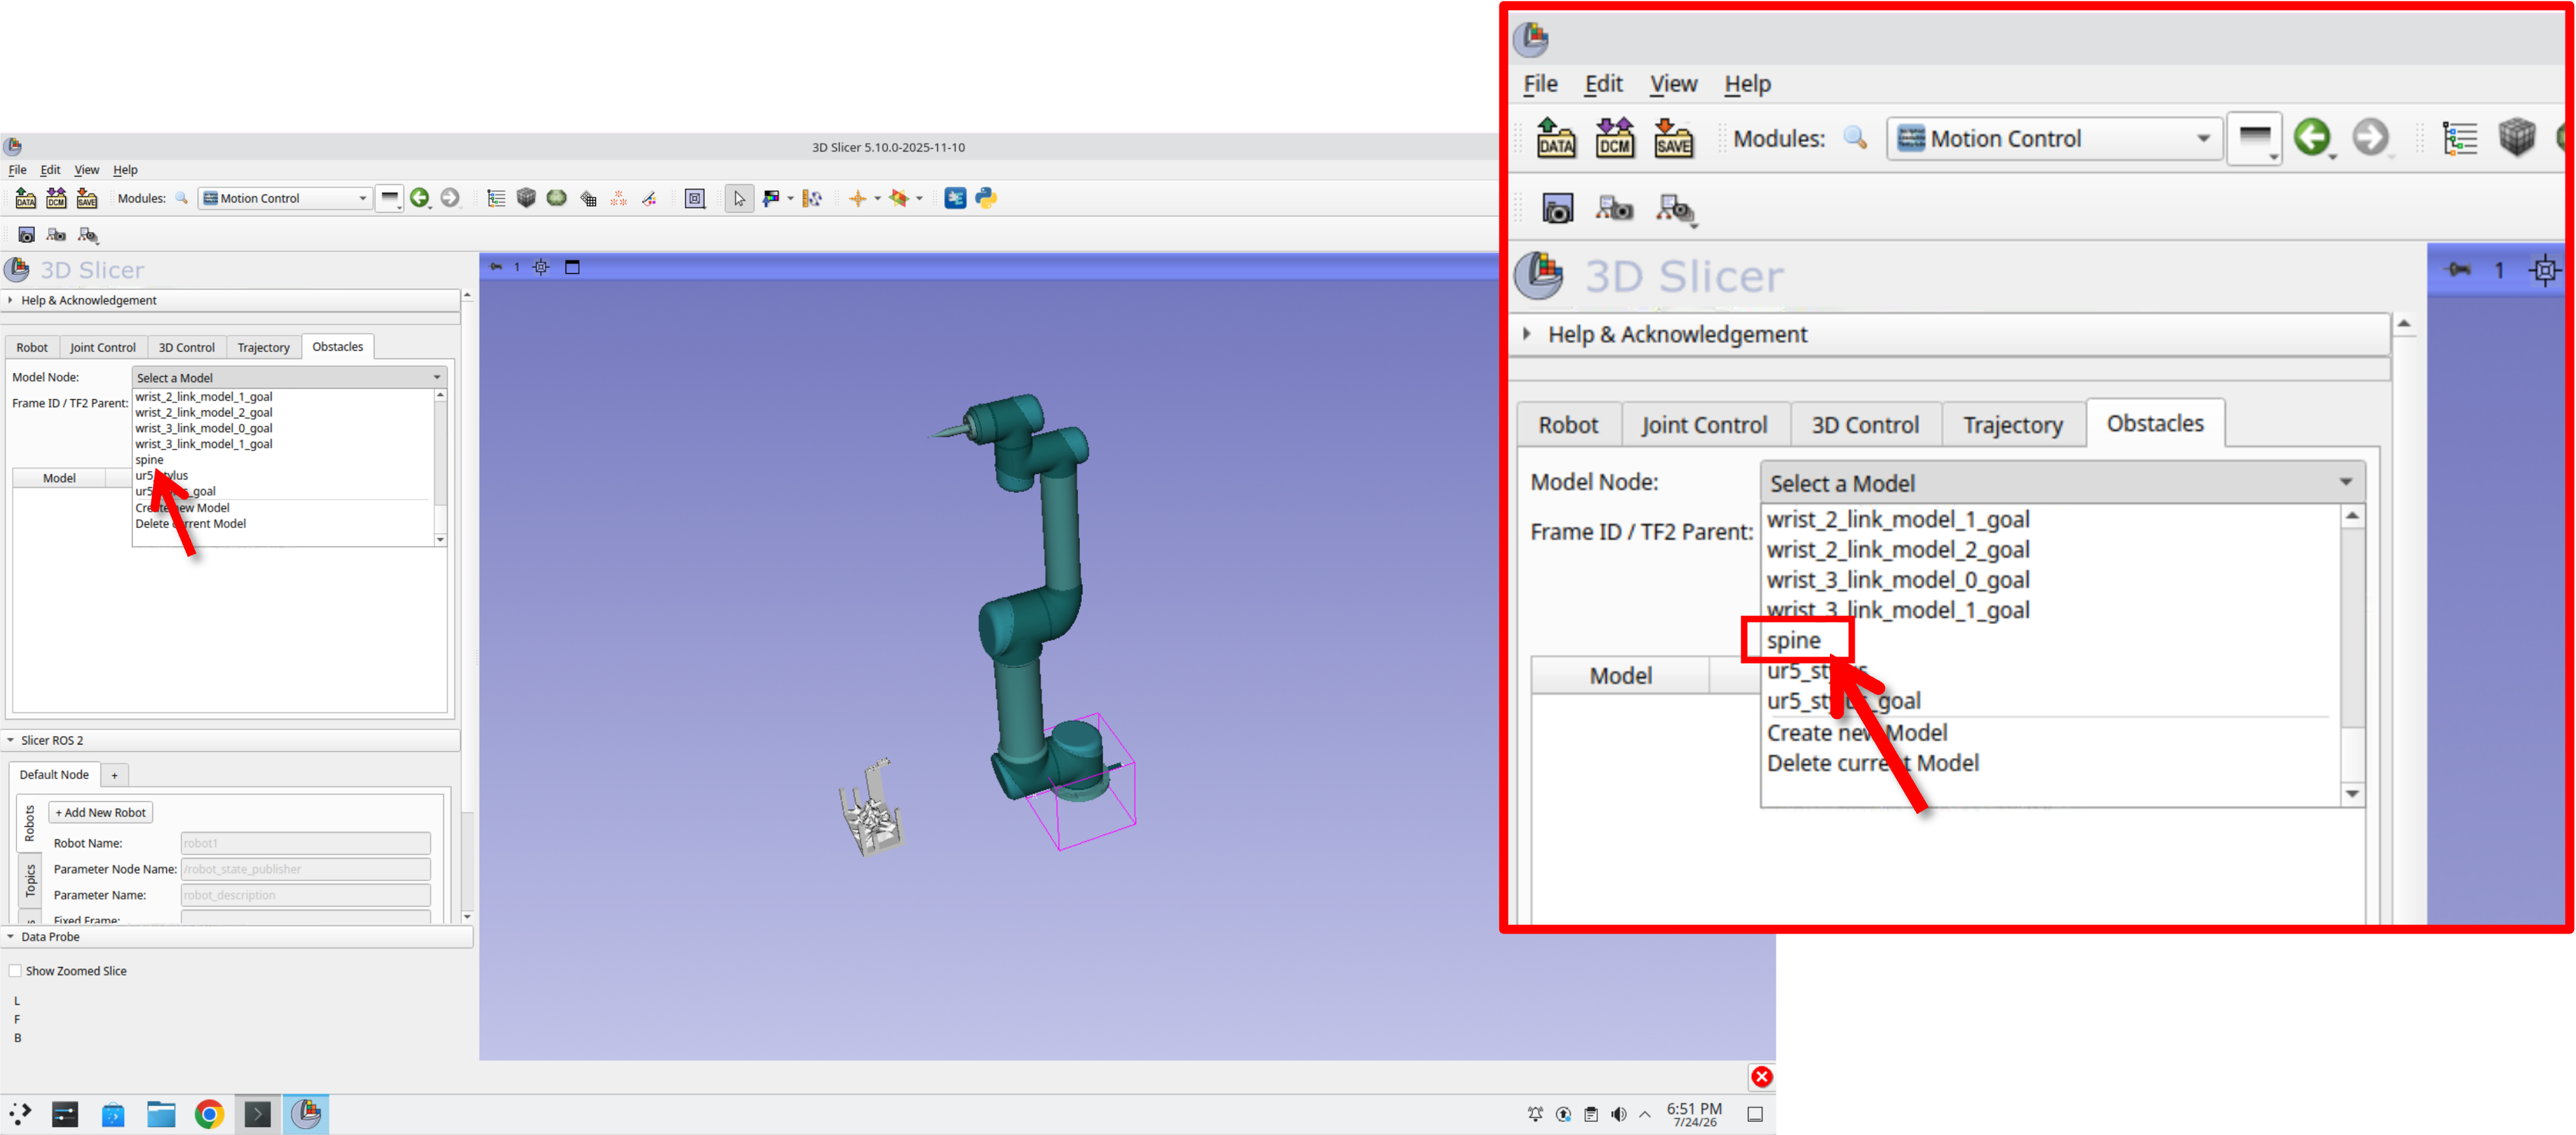2576x1135 pixels.
Task: Click the Parameter Node Name field
Action: tap(305, 869)
